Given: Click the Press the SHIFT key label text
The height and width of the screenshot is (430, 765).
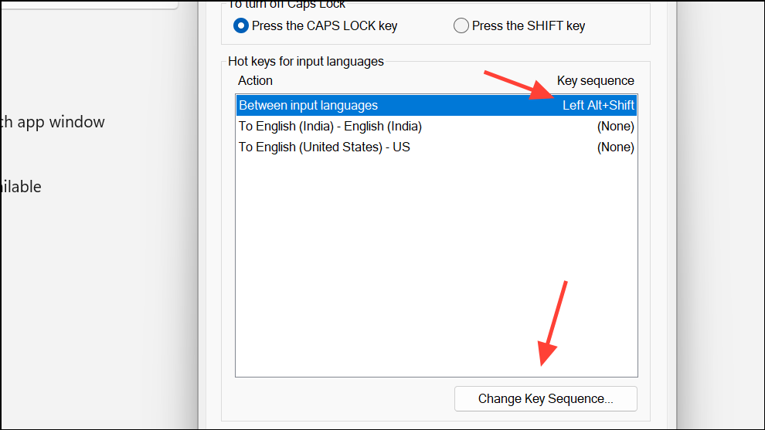Looking at the screenshot, I should click(x=529, y=25).
